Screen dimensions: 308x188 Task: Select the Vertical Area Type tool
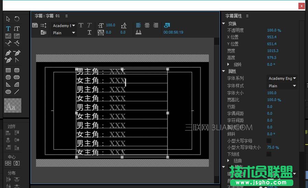[17, 36]
